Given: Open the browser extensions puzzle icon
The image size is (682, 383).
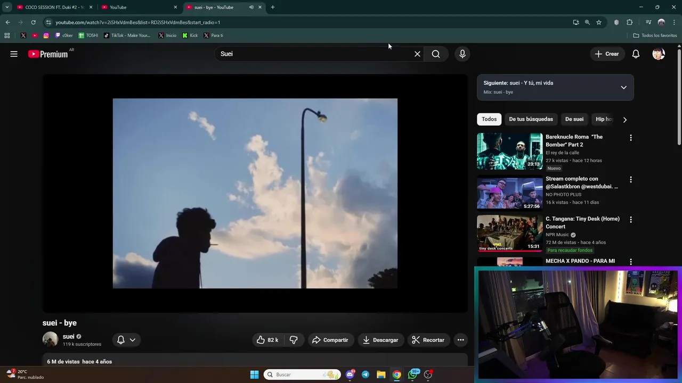Looking at the screenshot, I should pos(629,22).
